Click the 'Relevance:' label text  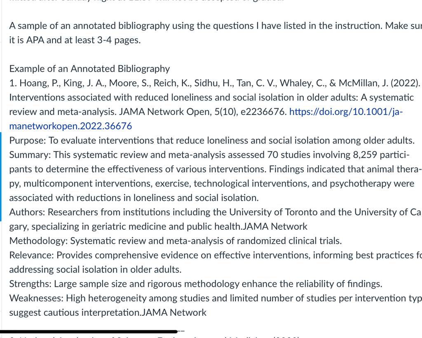tap(31, 255)
